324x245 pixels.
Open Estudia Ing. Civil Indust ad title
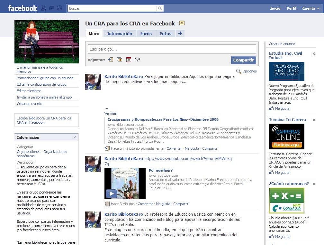[x=285, y=55]
